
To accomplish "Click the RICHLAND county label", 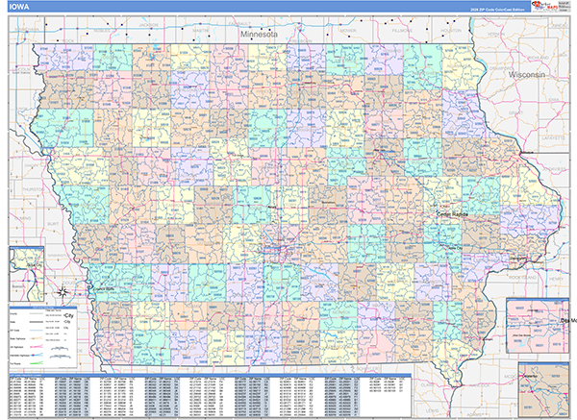I will tap(538, 58).
